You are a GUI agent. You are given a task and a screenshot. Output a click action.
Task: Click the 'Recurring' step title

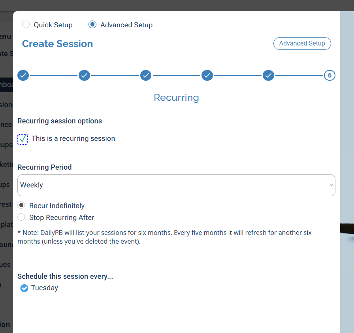coord(176,98)
